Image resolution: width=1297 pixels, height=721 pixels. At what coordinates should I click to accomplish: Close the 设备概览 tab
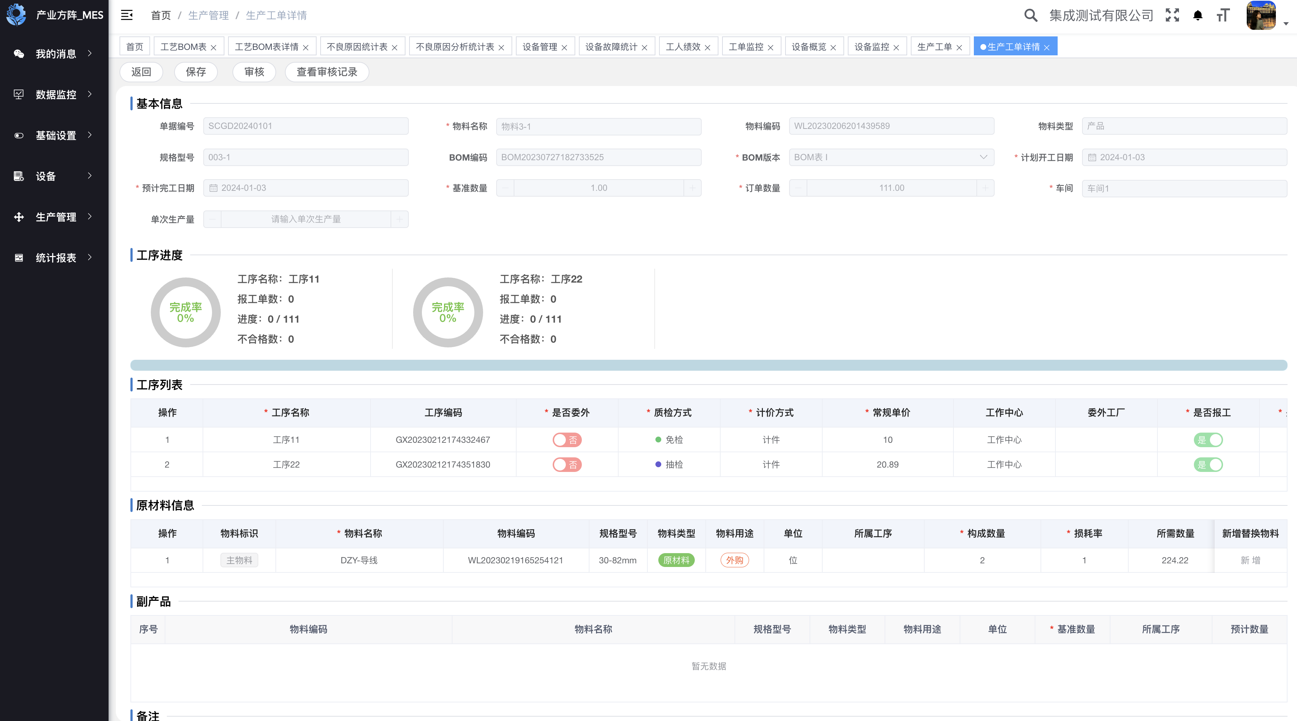click(x=833, y=47)
